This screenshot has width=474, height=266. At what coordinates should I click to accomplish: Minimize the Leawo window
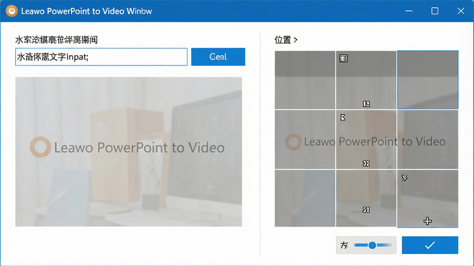click(409, 11)
